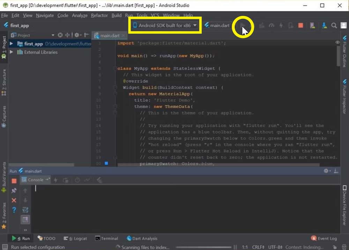Open Run panel settings gear

click(x=326, y=171)
